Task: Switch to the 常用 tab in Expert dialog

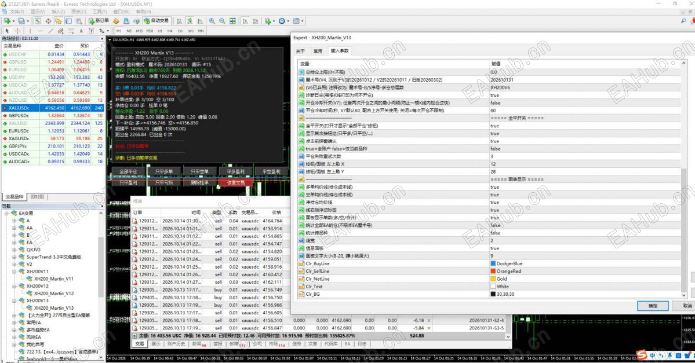Action: coord(318,52)
